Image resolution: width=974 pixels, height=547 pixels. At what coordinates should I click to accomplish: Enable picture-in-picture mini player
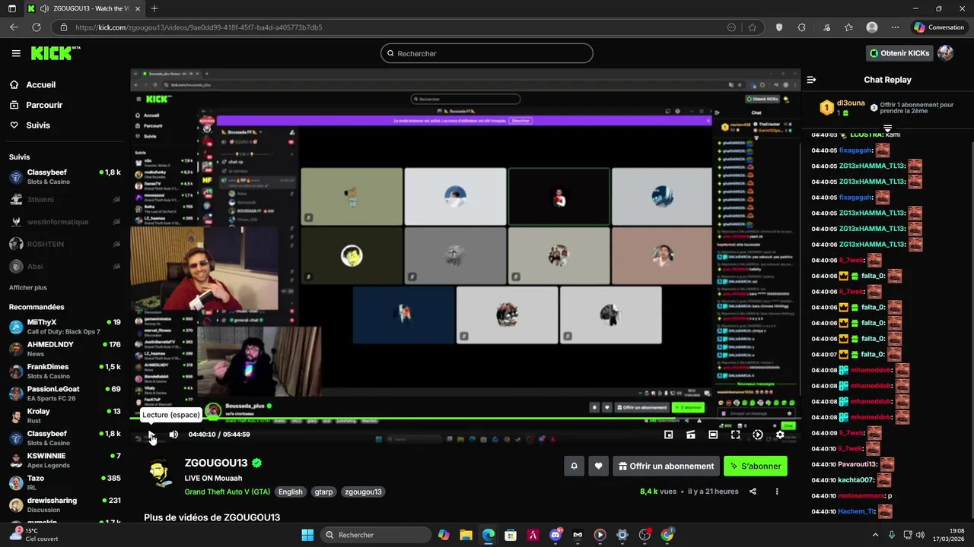(x=668, y=435)
